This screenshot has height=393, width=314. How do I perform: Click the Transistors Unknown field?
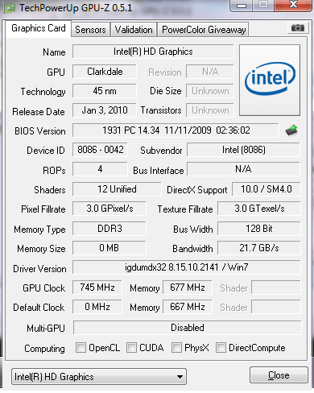tap(210, 110)
